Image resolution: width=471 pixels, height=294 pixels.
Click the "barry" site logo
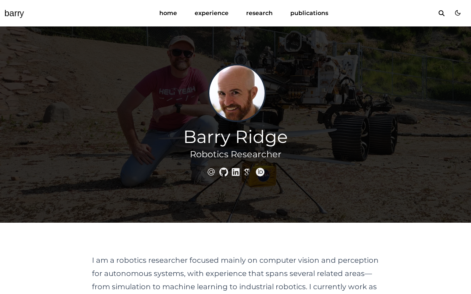pos(14,13)
